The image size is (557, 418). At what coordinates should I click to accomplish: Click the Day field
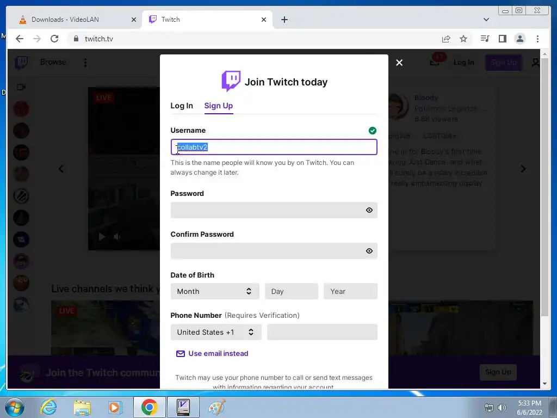292,291
